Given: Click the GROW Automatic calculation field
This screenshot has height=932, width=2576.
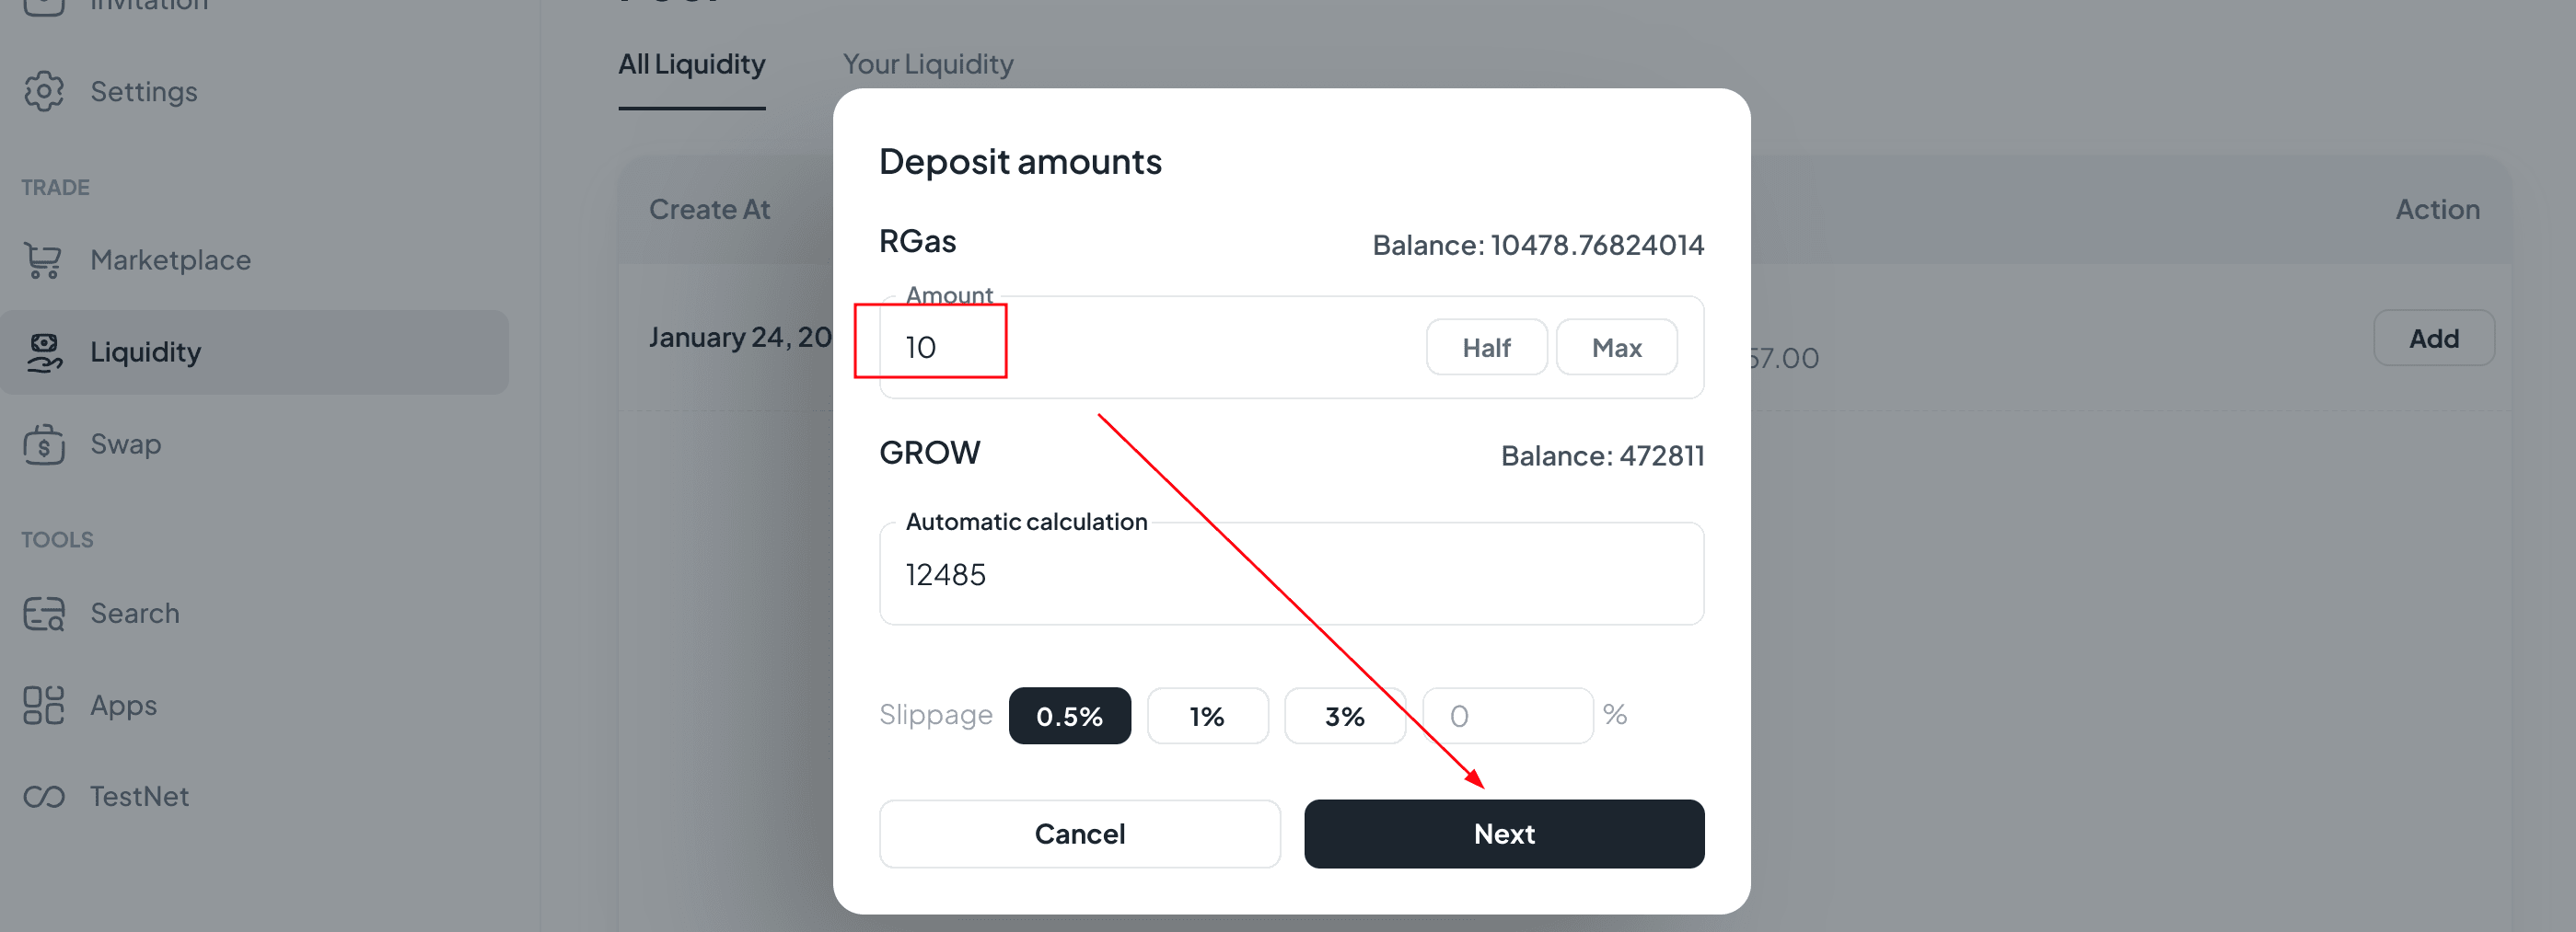Looking at the screenshot, I should (1291, 574).
